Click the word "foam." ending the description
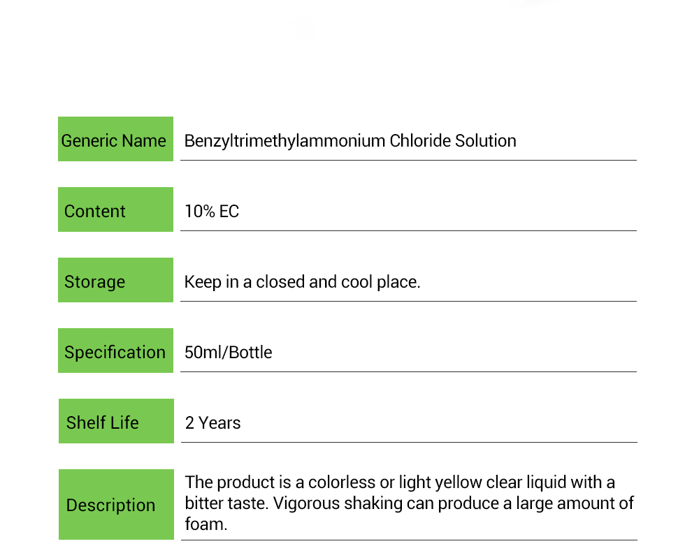This screenshot has width=699, height=553. tap(206, 524)
